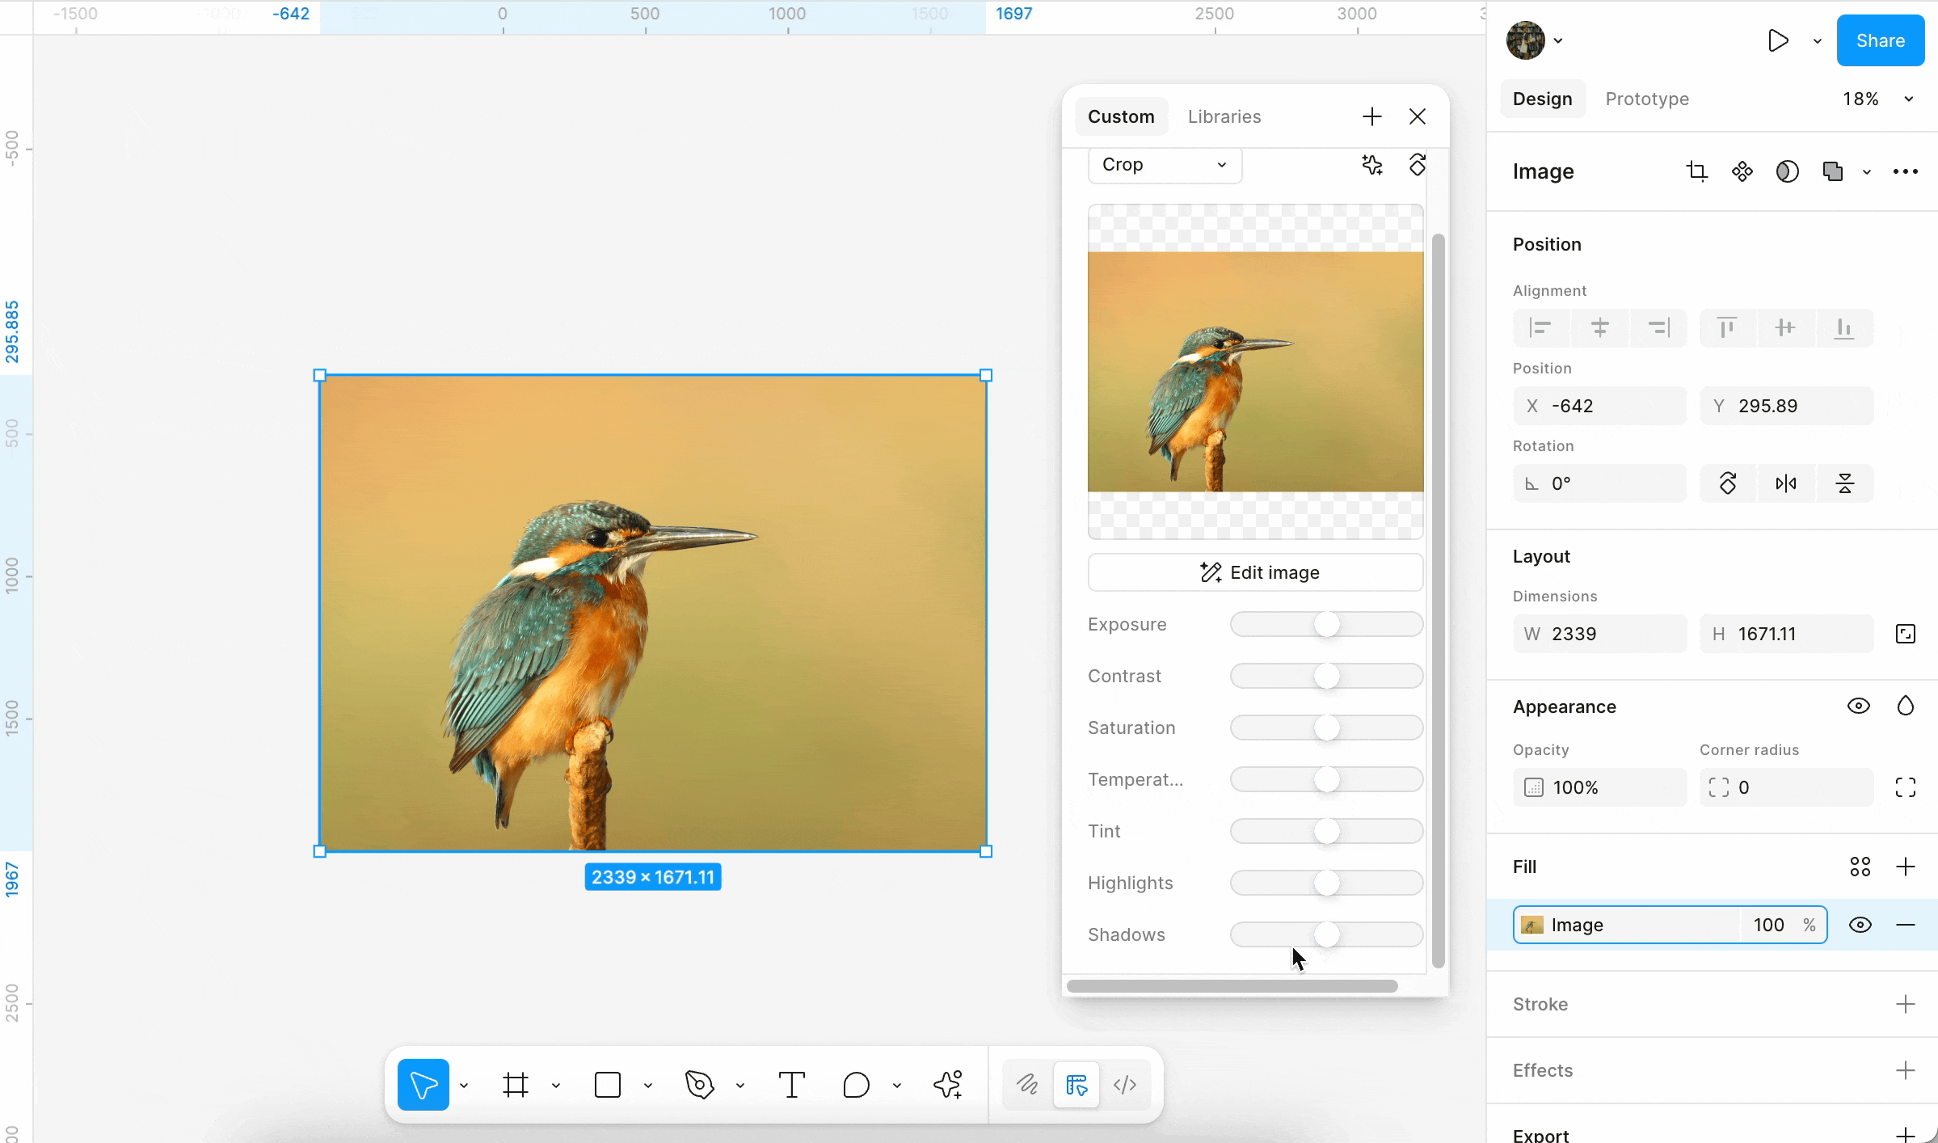The width and height of the screenshot is (1938, 1143).
Task: Toggle Dev Mode in bottom toolbar
Action: (x=1125, y=1085)
